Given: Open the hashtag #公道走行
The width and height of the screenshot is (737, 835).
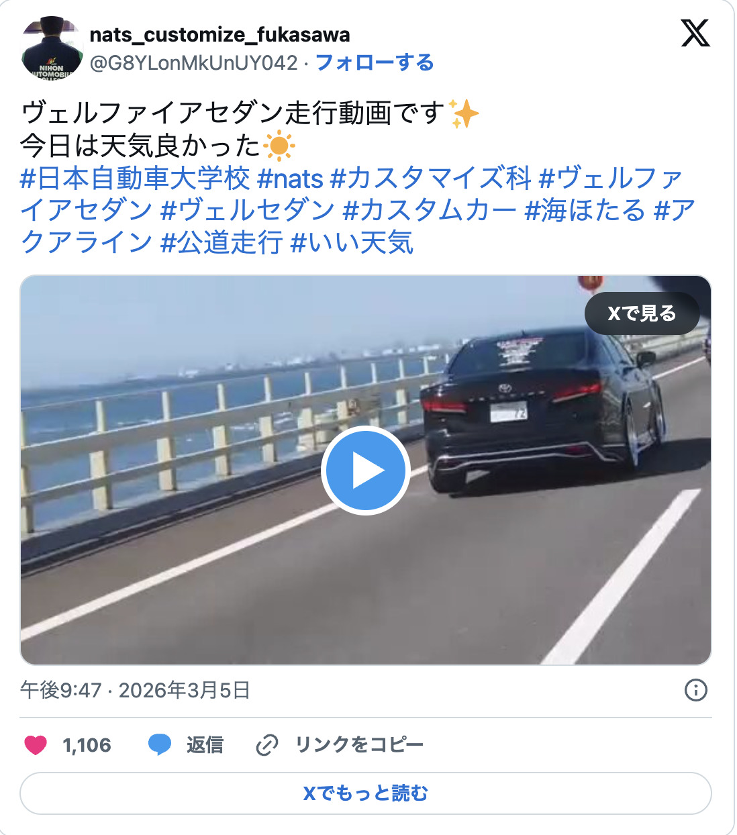Looking at the screenshot, I should [x=222, y=243].
